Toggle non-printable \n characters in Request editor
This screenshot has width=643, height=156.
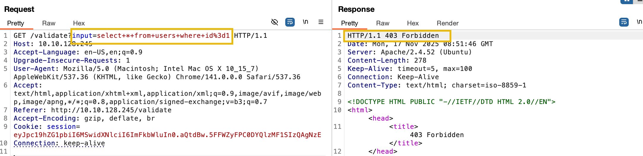click(305, 22)
